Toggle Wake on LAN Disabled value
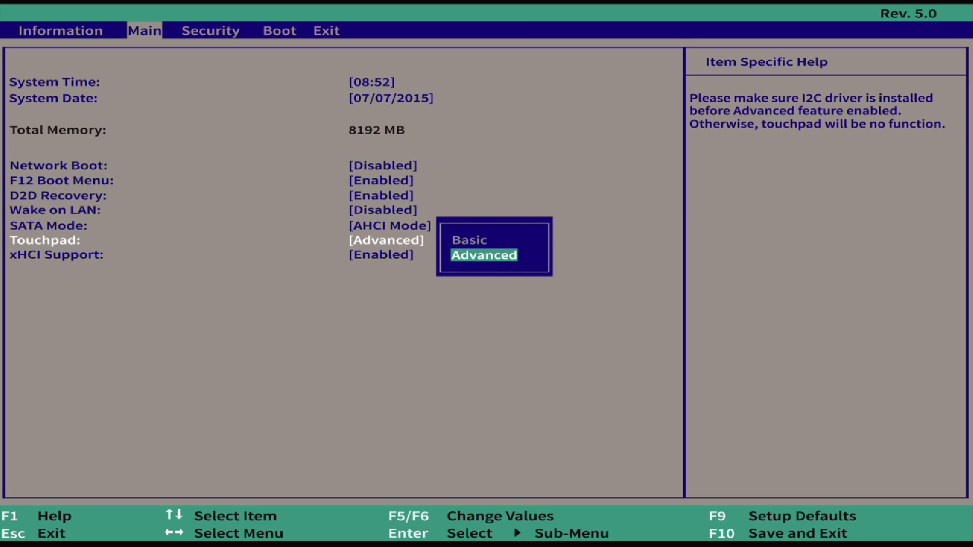Screen dimensions: 973x547 pyautogui.click(x=383, y=210)
